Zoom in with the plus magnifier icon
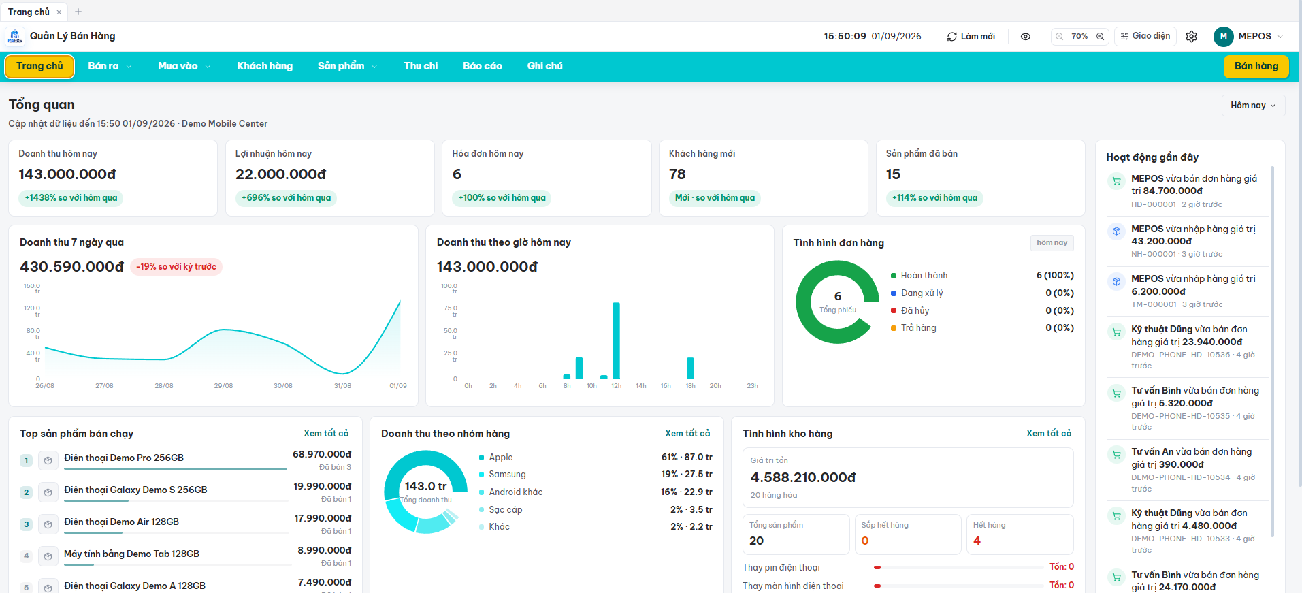The width and height of the screenshot is (1302, 593). (x=1100, y=37)
